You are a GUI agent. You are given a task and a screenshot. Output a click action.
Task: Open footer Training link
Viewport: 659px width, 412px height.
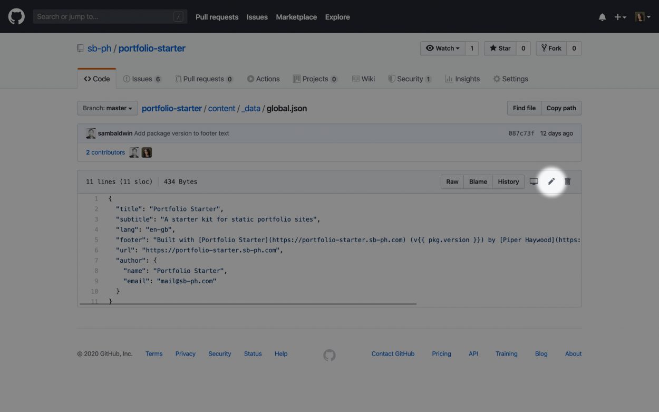pos(507,354)
